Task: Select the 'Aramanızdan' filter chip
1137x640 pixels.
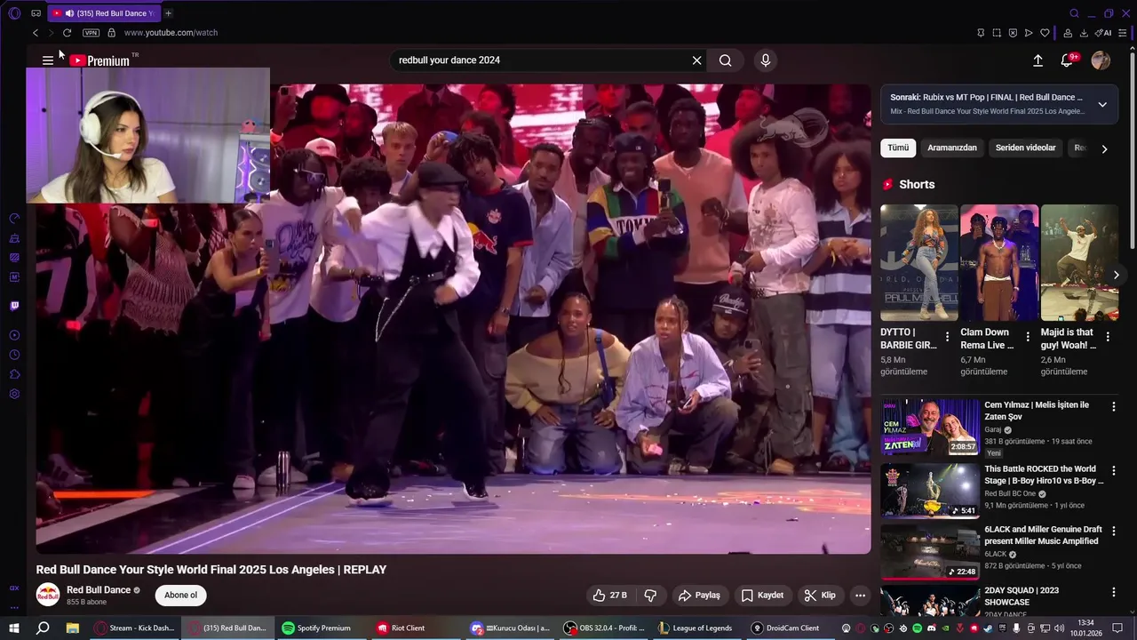Action: pos(952,148)
